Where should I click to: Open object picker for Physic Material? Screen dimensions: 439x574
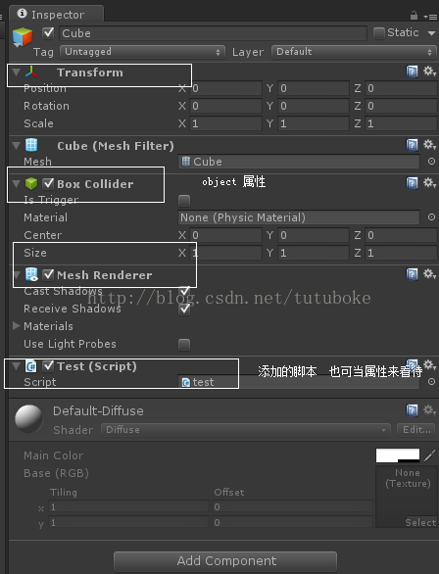point(431,217)
